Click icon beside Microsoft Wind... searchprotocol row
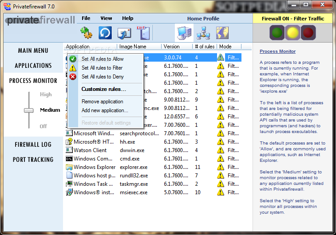This screenshot has width=336, height=235. pos(69,133)
